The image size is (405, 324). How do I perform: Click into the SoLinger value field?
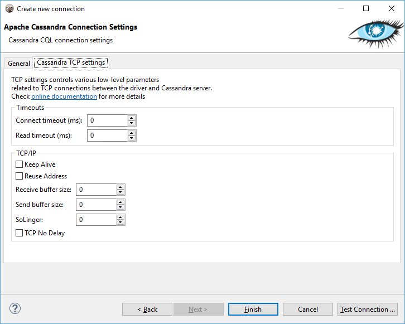[x=97, y=220]
